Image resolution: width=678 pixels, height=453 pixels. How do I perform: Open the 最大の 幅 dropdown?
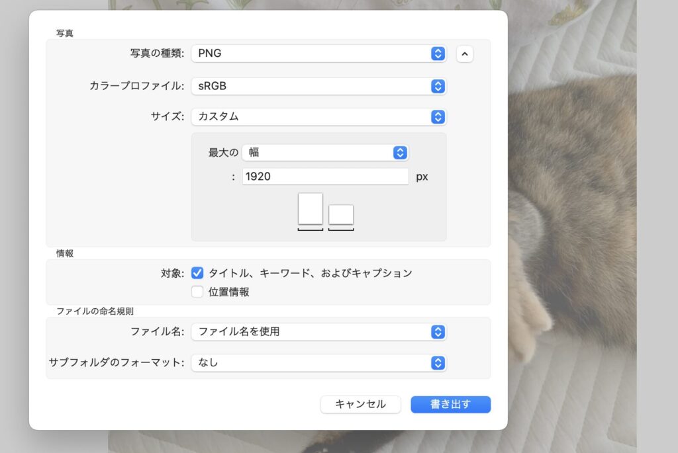(x=325, y=153)
